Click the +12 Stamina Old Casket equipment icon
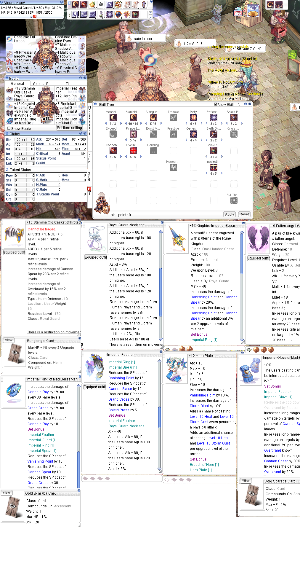Image resolution: width=300 pixels, height=564 pixels. pos(9,90)
